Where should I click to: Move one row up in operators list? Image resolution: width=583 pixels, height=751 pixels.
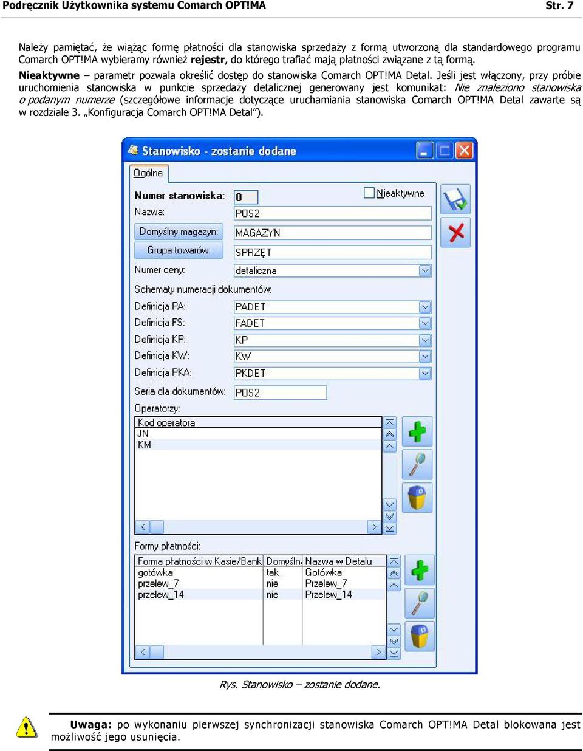click(x=390, y=447)
